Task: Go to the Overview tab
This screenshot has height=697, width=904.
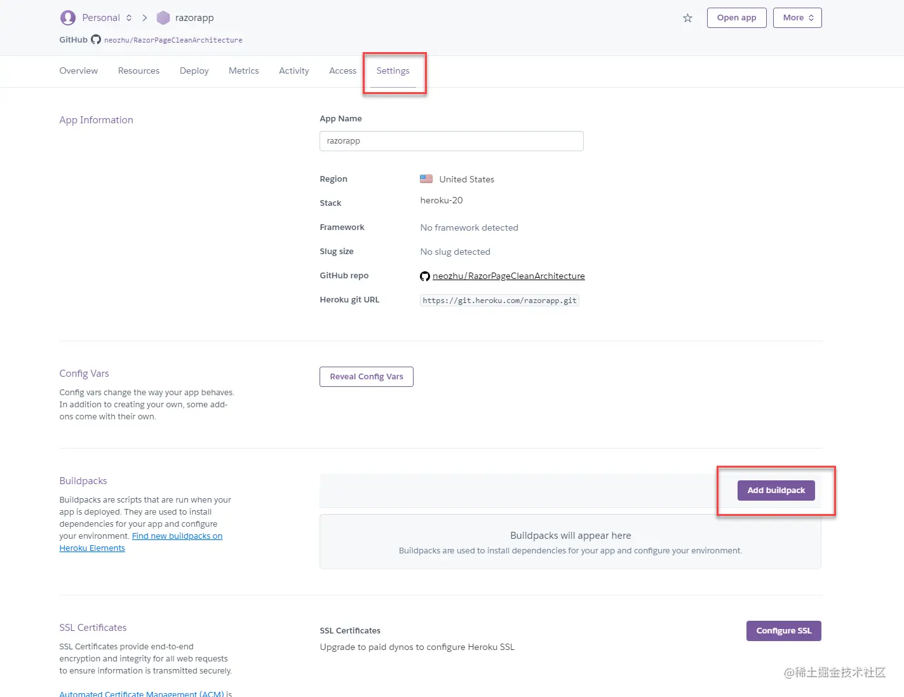Action: tap(79, 71)
